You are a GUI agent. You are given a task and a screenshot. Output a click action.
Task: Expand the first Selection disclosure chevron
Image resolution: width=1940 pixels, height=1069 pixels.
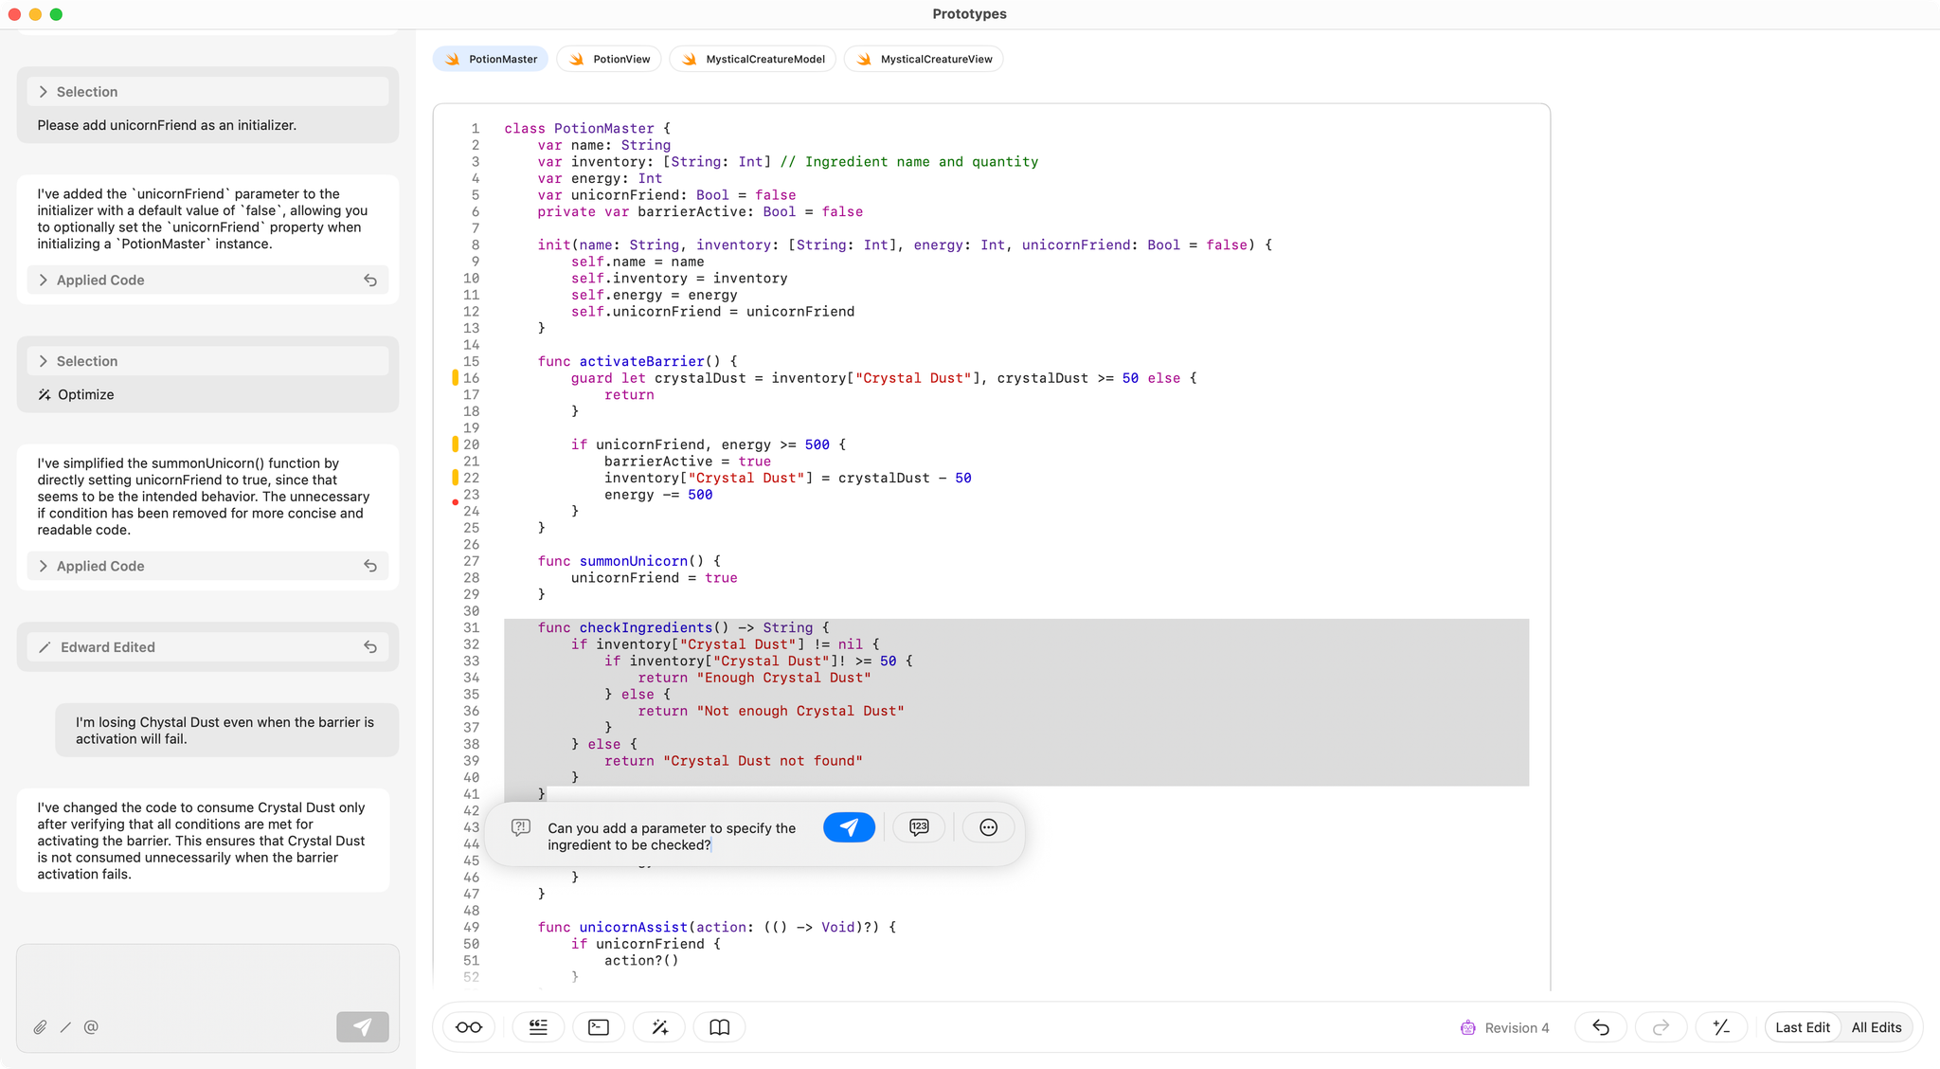(x=44, y=92)
